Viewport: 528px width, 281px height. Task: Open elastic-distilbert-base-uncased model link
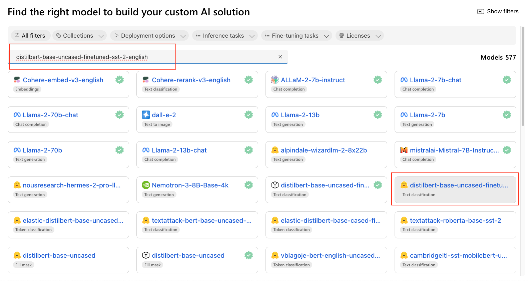(73, 220)
